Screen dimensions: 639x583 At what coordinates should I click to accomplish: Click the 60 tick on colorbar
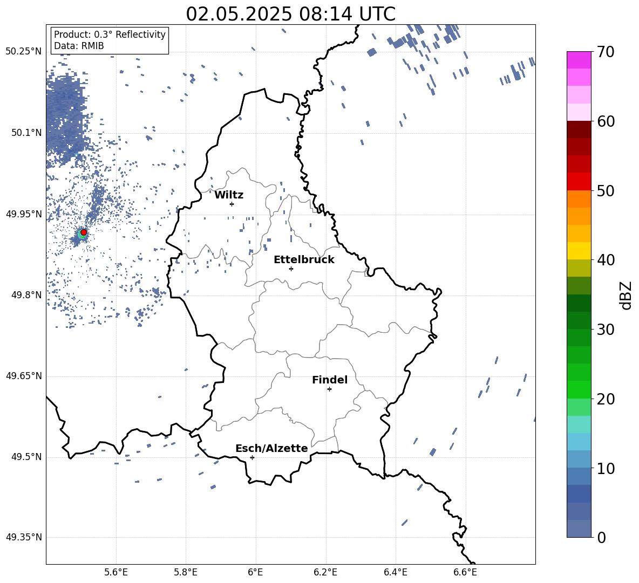605,121
